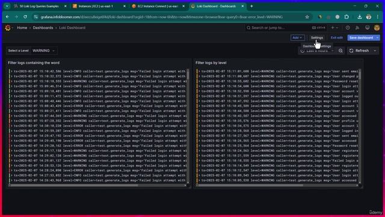The width and height of the screenshot is (385, 217).
Task: Click Exit edit button
Action: pyautogui.click(x=336, y=37)
